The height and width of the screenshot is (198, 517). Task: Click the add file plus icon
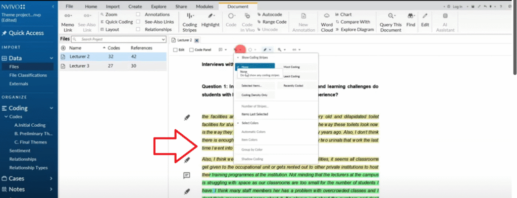point(63,48)
